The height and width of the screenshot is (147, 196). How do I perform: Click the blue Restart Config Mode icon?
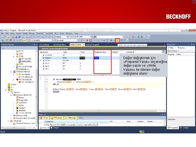11,40
